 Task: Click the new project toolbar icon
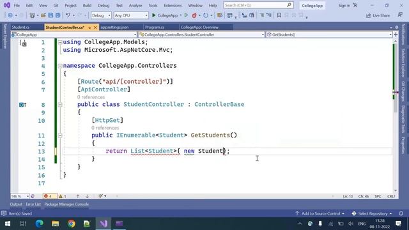tap(32, 15)
